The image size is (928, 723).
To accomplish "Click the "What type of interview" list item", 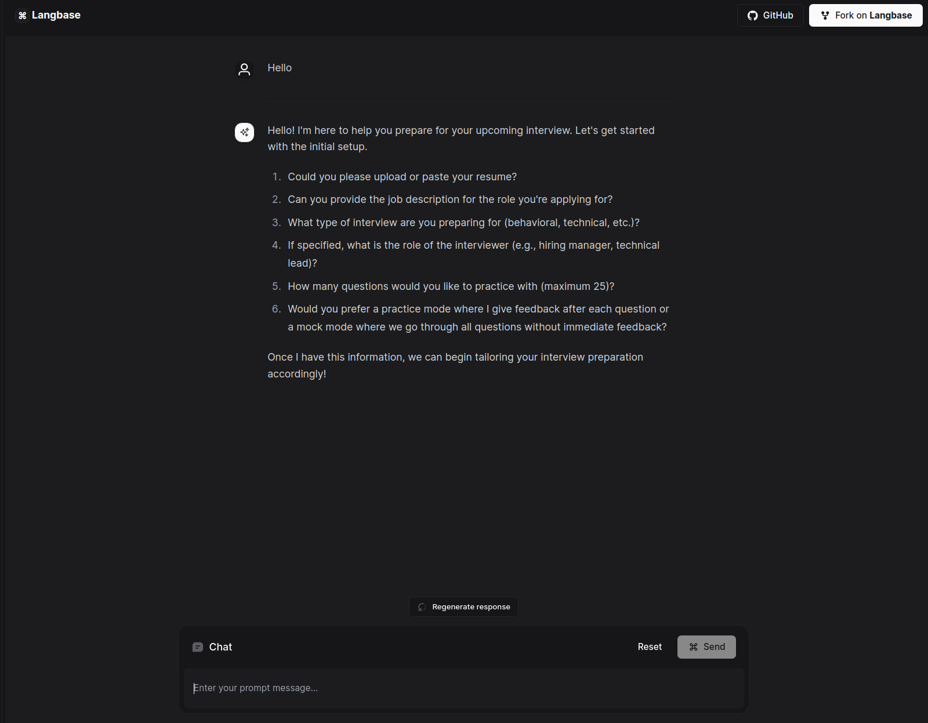I will click(463, 223).
